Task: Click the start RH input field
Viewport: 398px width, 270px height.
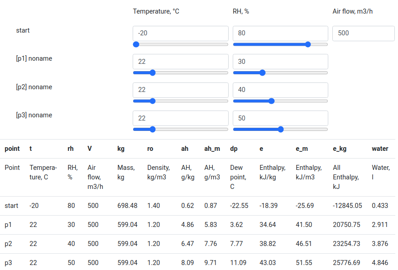Action: coord(280,34)
